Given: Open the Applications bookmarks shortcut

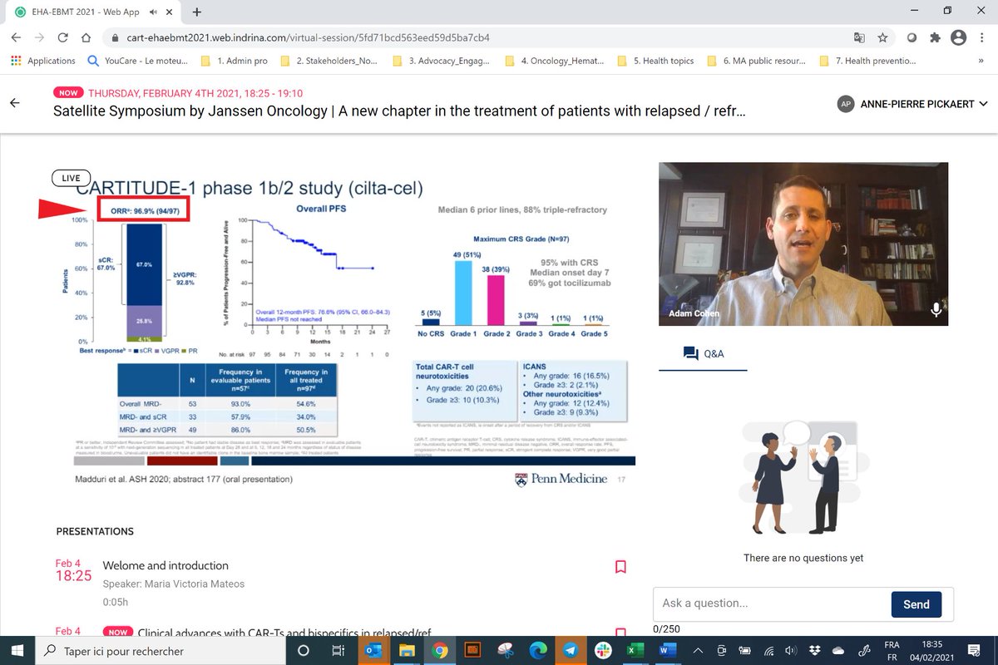Looking at the screenshot, I should pos(43,61).
